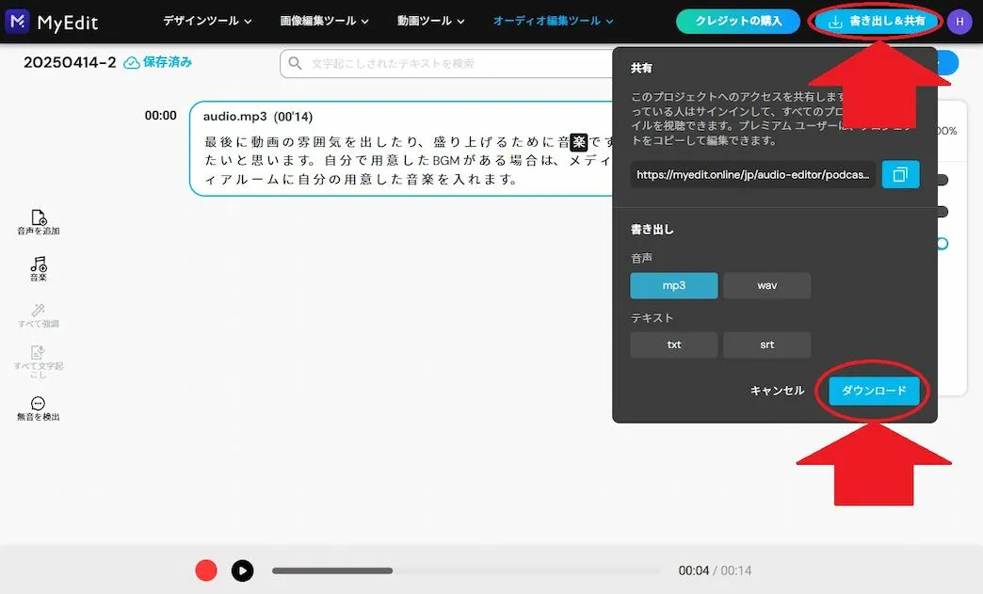Select the 音声を追加 (add audio) icon
The width and height of the screenshot is (983, 594).
click(37, 220)
